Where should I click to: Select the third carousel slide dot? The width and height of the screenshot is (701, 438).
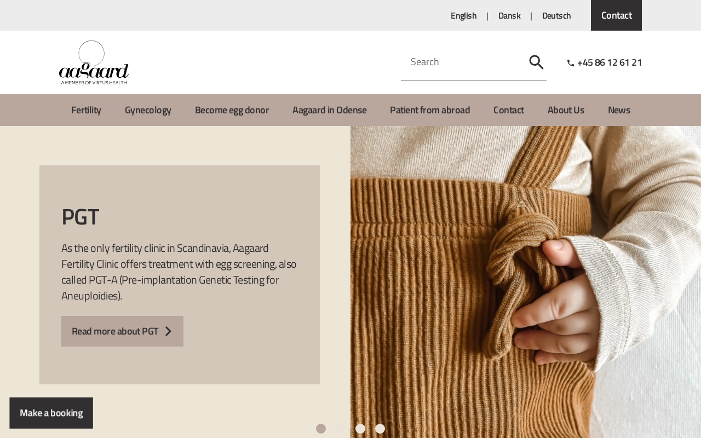pyautogui.click(x=360, y=429)
